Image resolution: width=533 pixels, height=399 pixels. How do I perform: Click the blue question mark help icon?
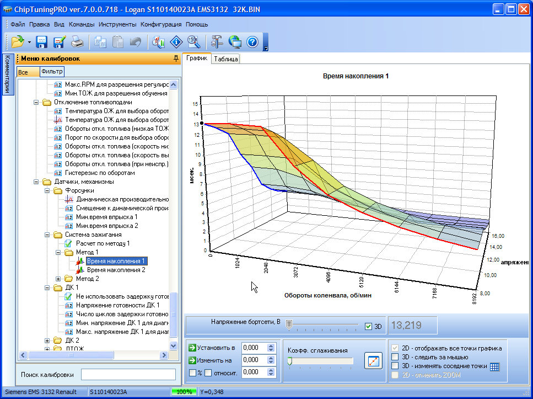click(252, 41)
